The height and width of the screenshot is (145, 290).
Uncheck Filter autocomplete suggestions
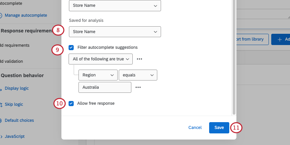tap(71, 47)
